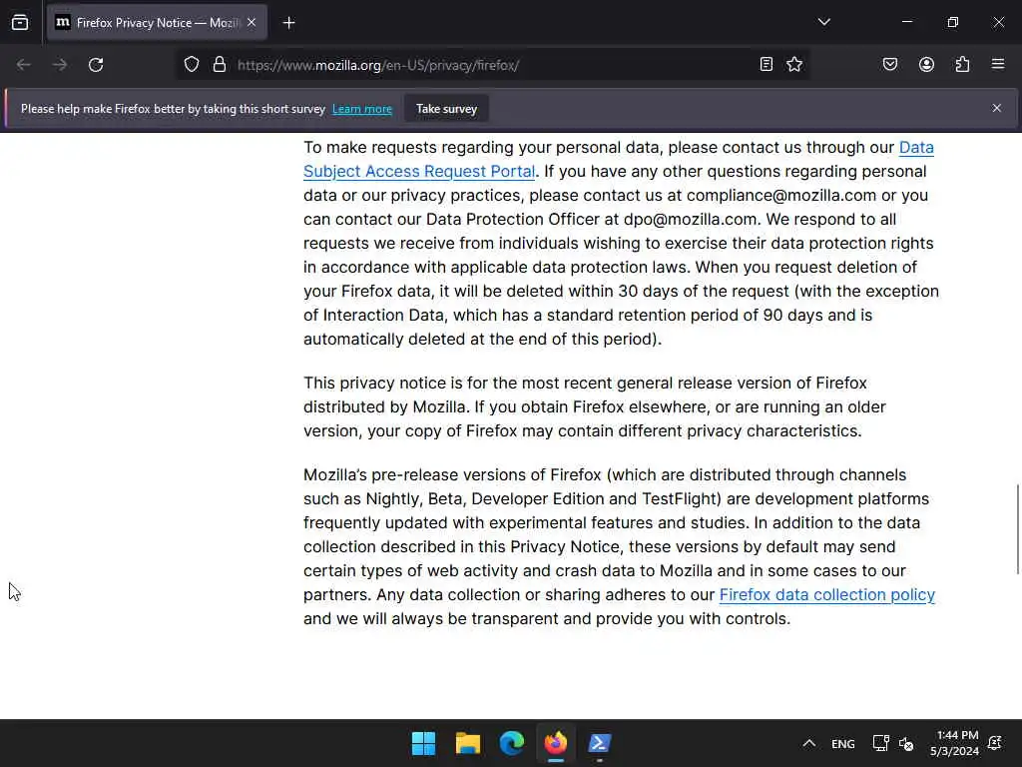View site security padlock information
This screenshot has height=767, width=1022.
(220, 65)
